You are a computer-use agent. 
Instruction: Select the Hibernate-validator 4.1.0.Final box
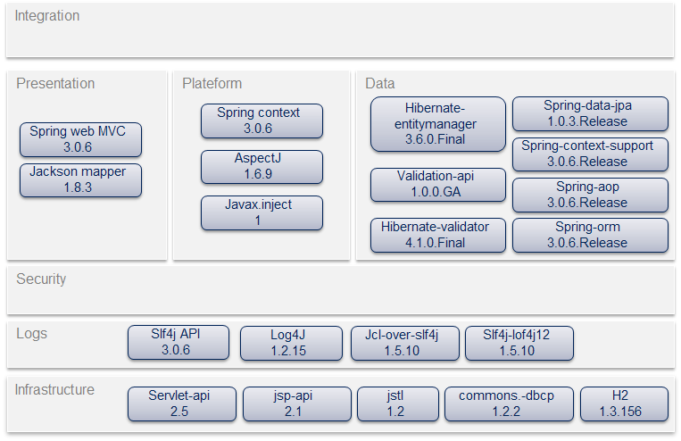436,235
